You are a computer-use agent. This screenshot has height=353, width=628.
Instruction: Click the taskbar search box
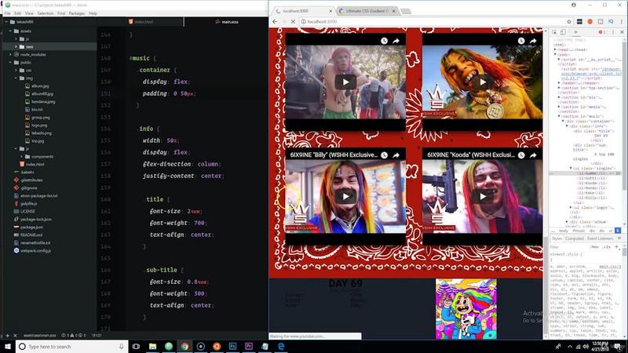(72, 346)
